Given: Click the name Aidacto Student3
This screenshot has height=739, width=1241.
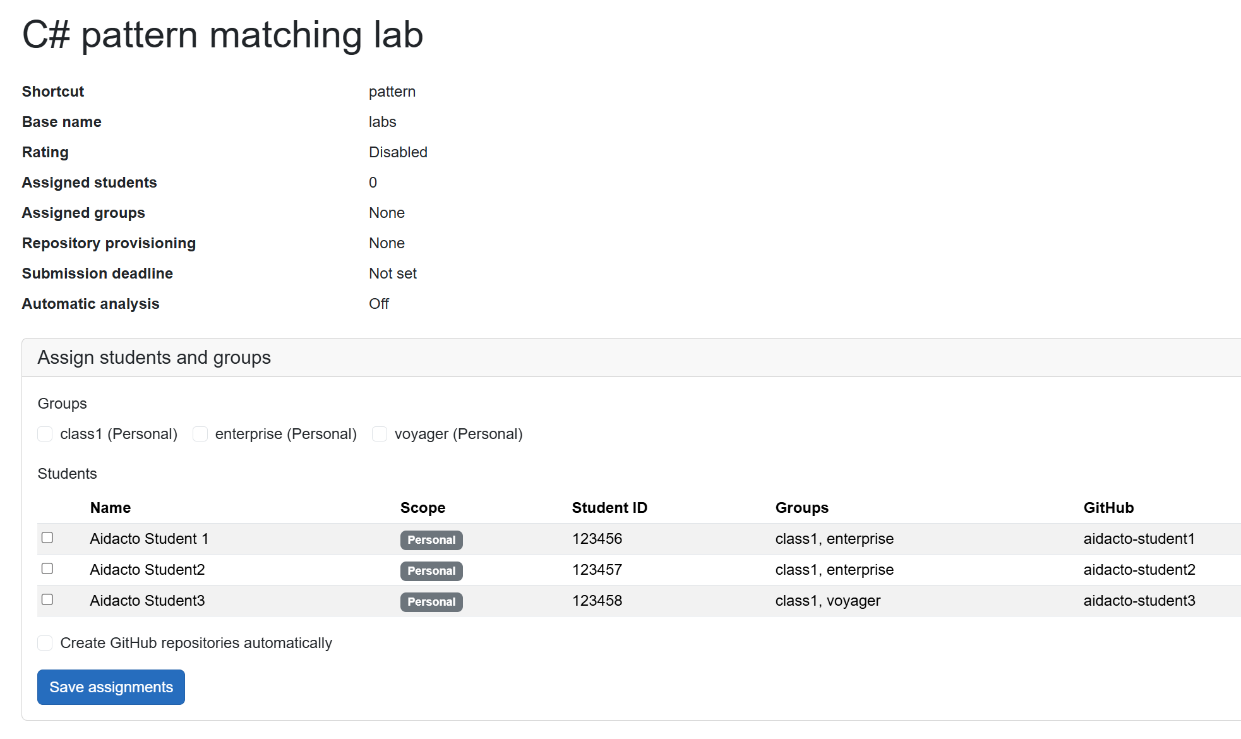Looking at the screenshot, I should 147,601.
